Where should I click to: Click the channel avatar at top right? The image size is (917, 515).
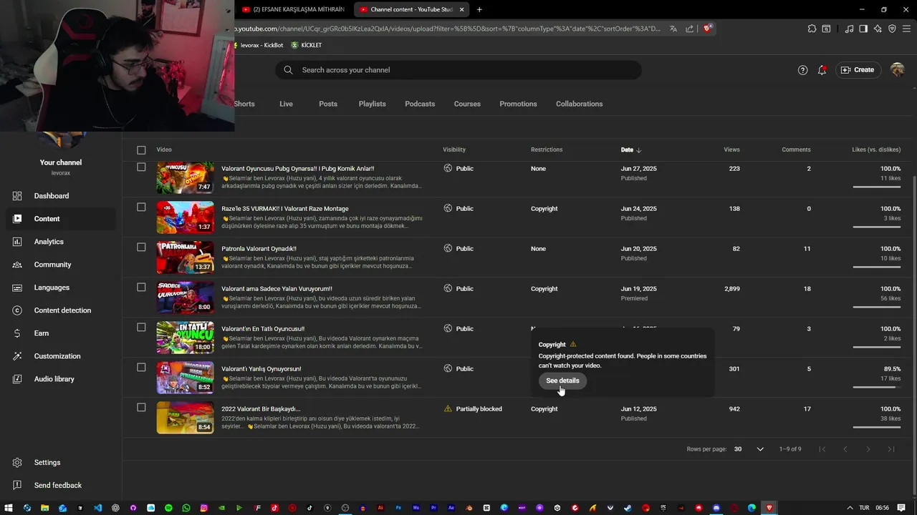(897, 70)
